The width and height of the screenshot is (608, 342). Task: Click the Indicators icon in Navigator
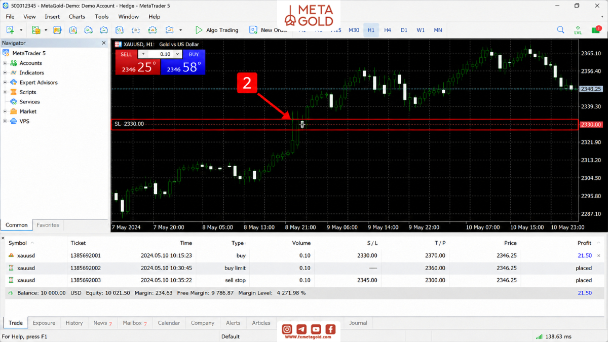click(x=14, y=72)
